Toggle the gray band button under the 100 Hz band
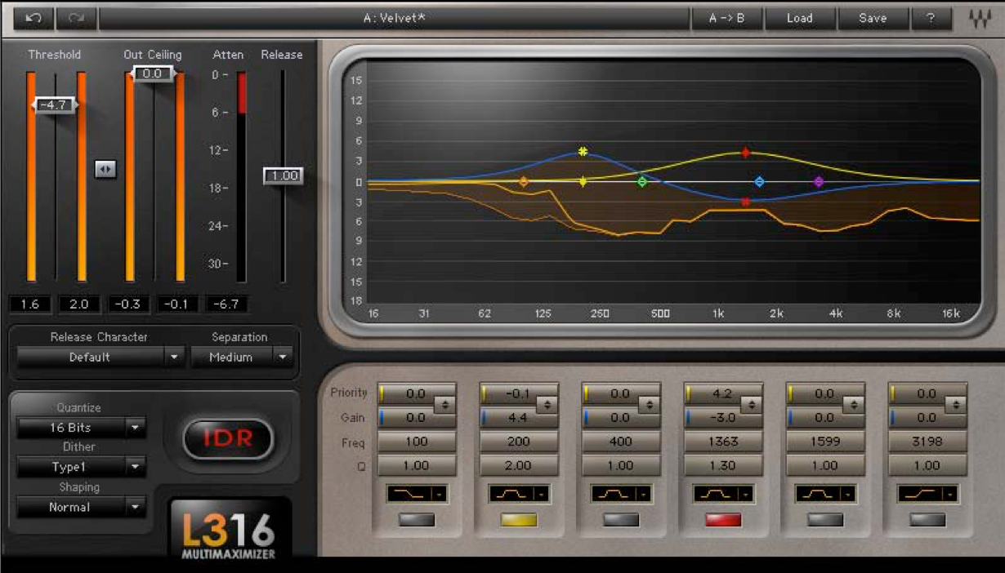Image resolution: width=1005 pixels, height=573 pixels. click(417, 518)
